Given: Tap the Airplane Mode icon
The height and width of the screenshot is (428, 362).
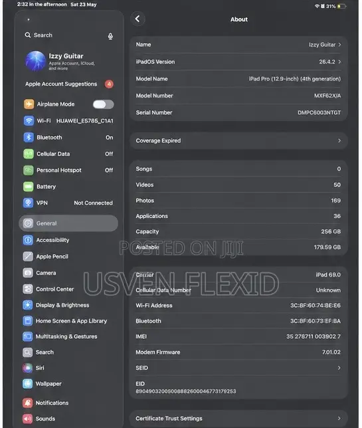Looking at the screenshot, I should pyautogui.click(x=29, y=104).
